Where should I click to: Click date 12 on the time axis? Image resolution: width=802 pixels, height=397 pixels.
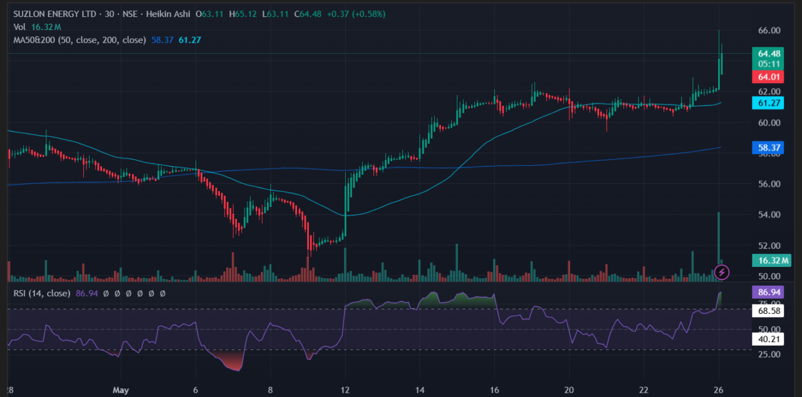[345, 389]
